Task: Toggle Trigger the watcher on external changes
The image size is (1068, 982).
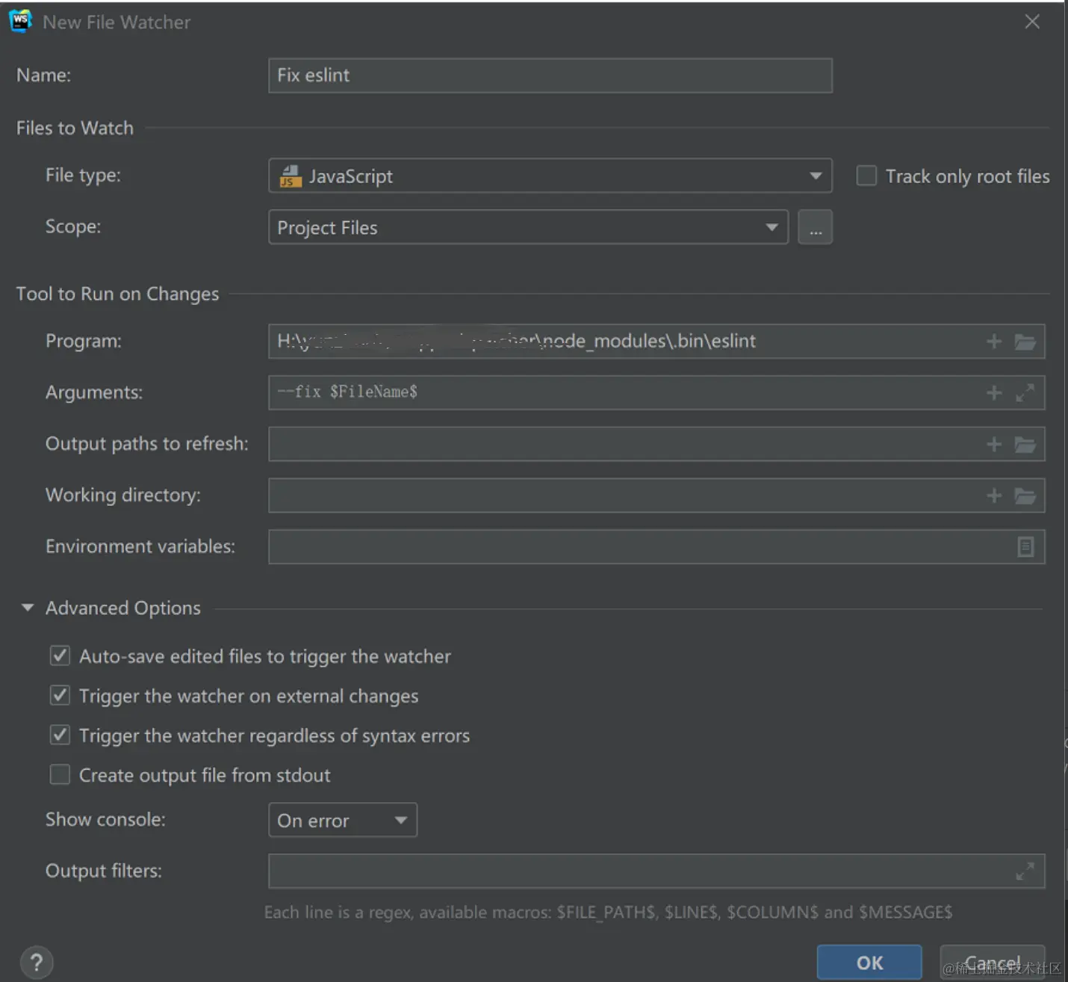Action: point(60,696)
